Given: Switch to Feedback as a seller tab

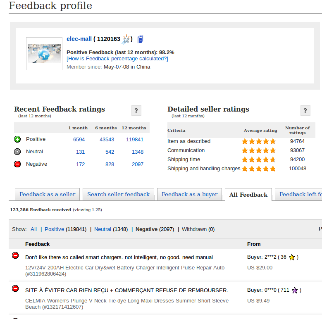Looking at the screenshot, I should [48, 194].
